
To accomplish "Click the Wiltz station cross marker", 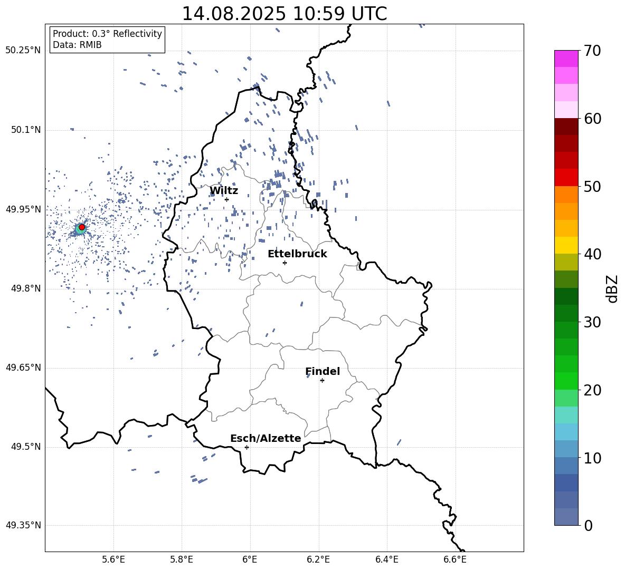I will click(227, 199).
